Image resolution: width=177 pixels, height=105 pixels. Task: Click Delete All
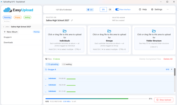click(168, 59)
